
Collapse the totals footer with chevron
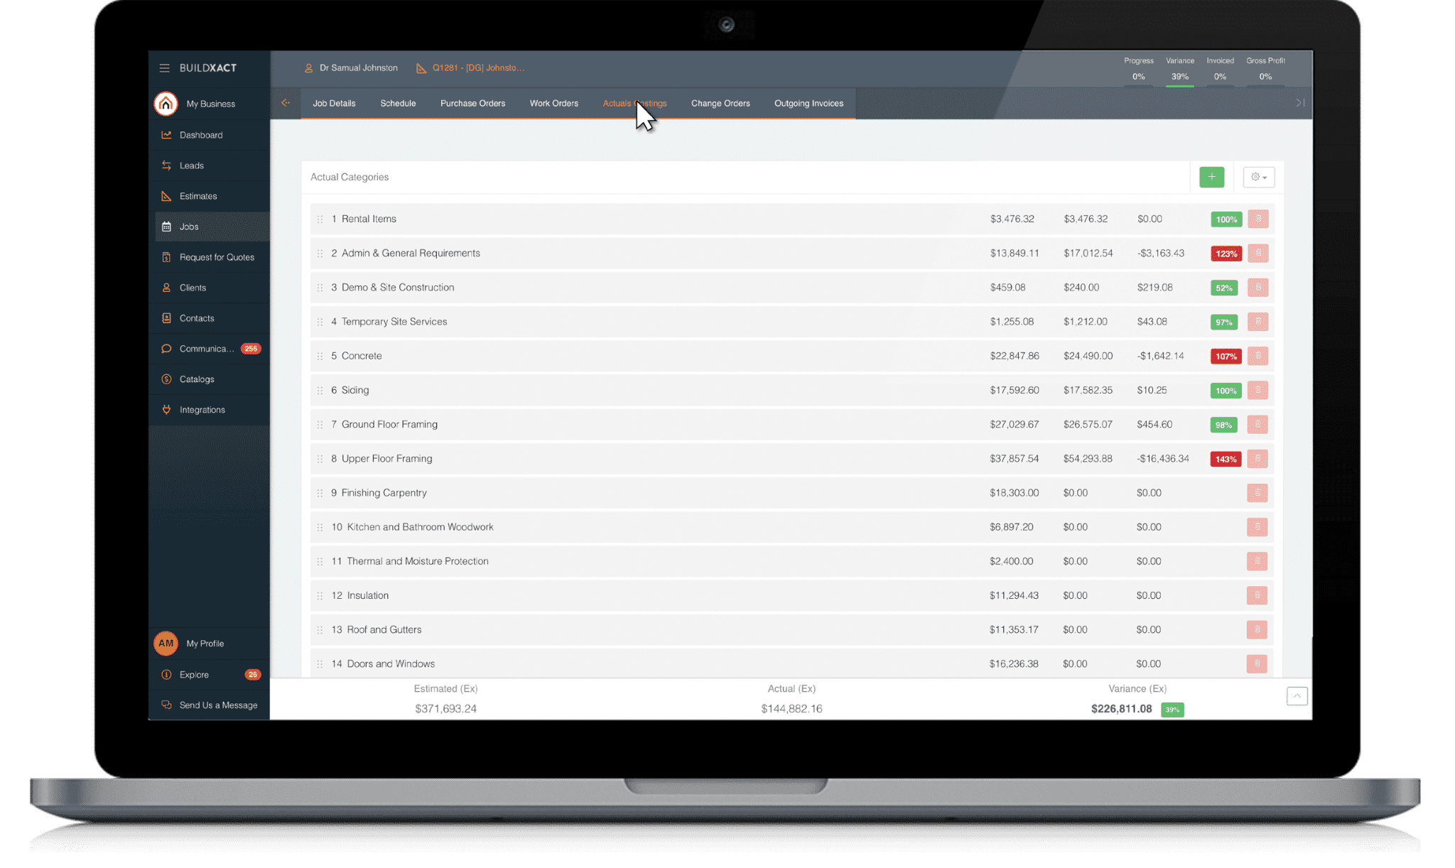(1297, 696)
